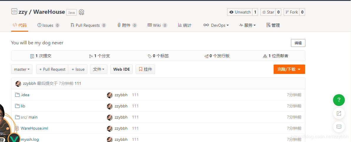Click the + Pull Request button

pos(52,69)
